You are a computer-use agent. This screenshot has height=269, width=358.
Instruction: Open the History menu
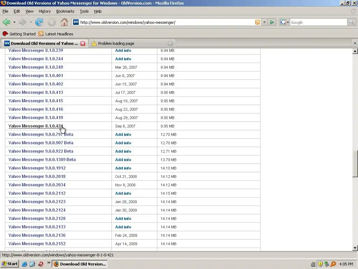coord(45,11)
